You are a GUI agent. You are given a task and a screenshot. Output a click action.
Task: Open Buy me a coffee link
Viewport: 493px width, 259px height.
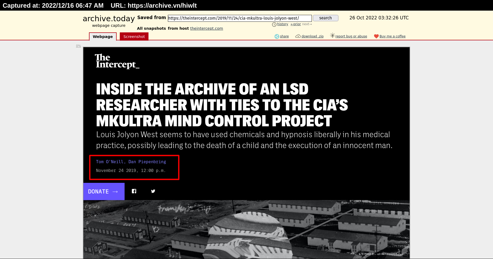tap(392, 36)
